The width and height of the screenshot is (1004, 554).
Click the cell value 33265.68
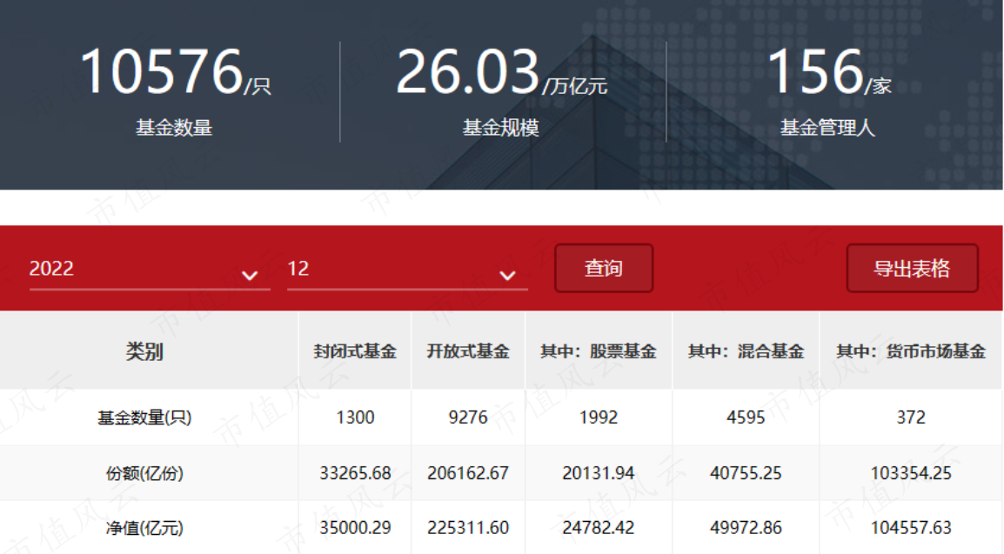click(x=355, y=473)
